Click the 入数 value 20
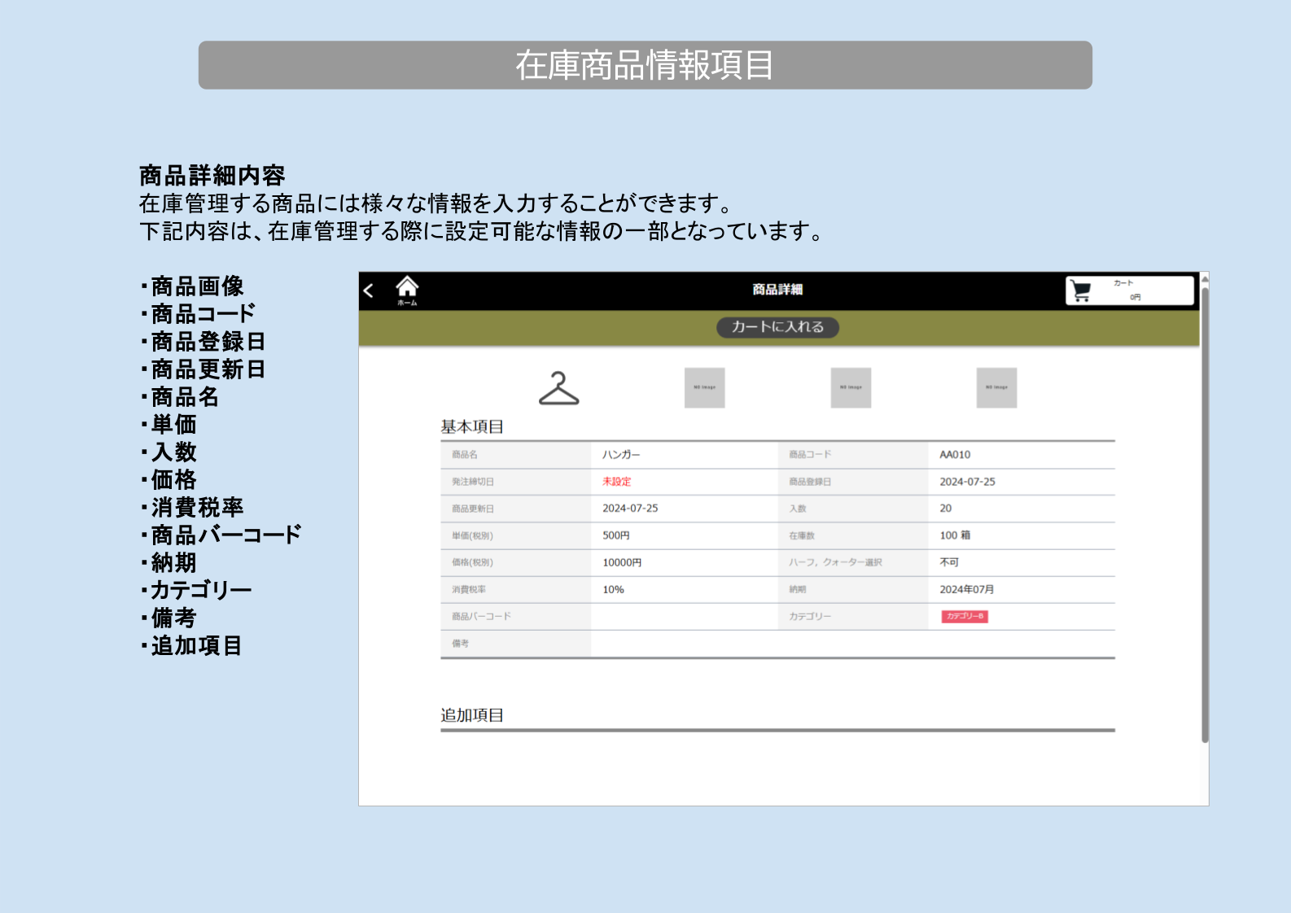1291x913 pixels. pos(945,509)
